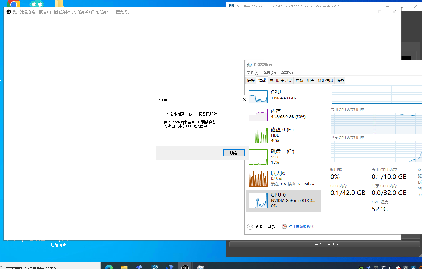Open the 选项(O) menu
The image size is (422, 269).
point(269,72)
